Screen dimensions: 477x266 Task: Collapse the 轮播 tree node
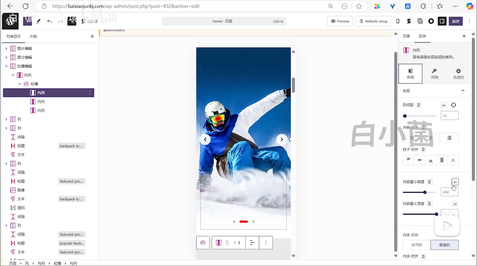[x=20, y=84]
